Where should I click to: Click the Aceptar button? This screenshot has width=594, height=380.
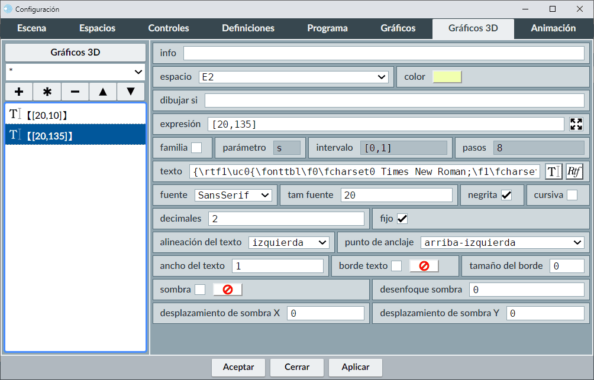point(238,367)
